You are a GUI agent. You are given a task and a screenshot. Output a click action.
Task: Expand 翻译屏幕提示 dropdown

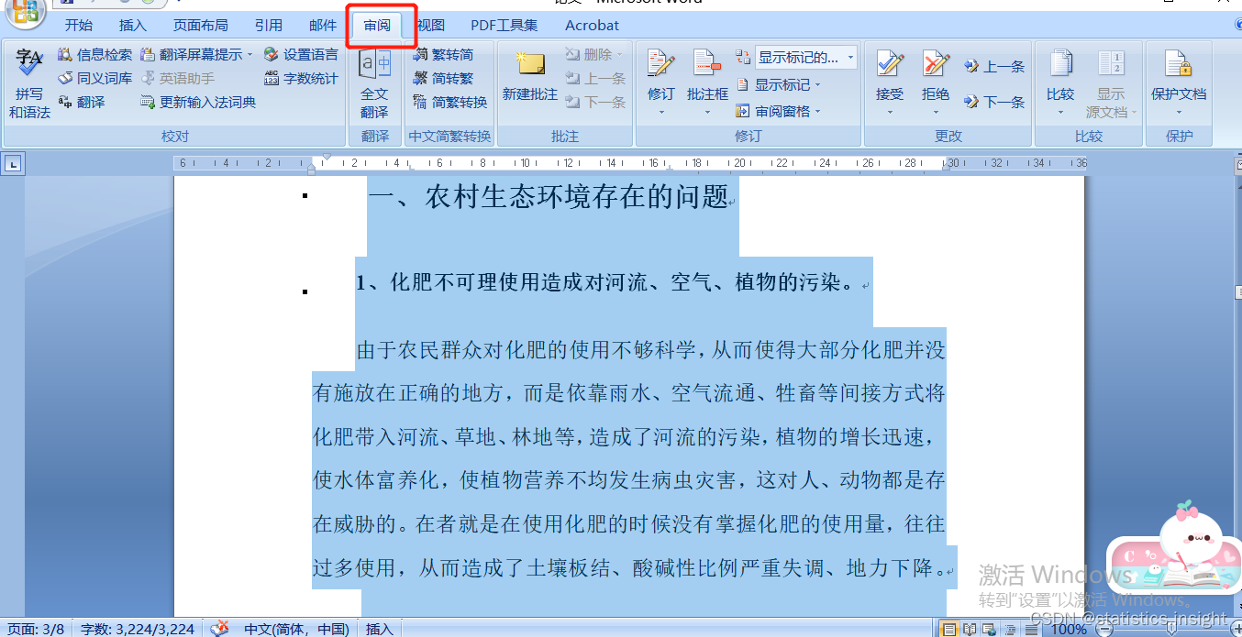(250, 55)
